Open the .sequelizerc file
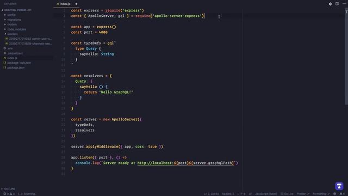The width and height of the screenshot is (348, 196). (15, 53)
